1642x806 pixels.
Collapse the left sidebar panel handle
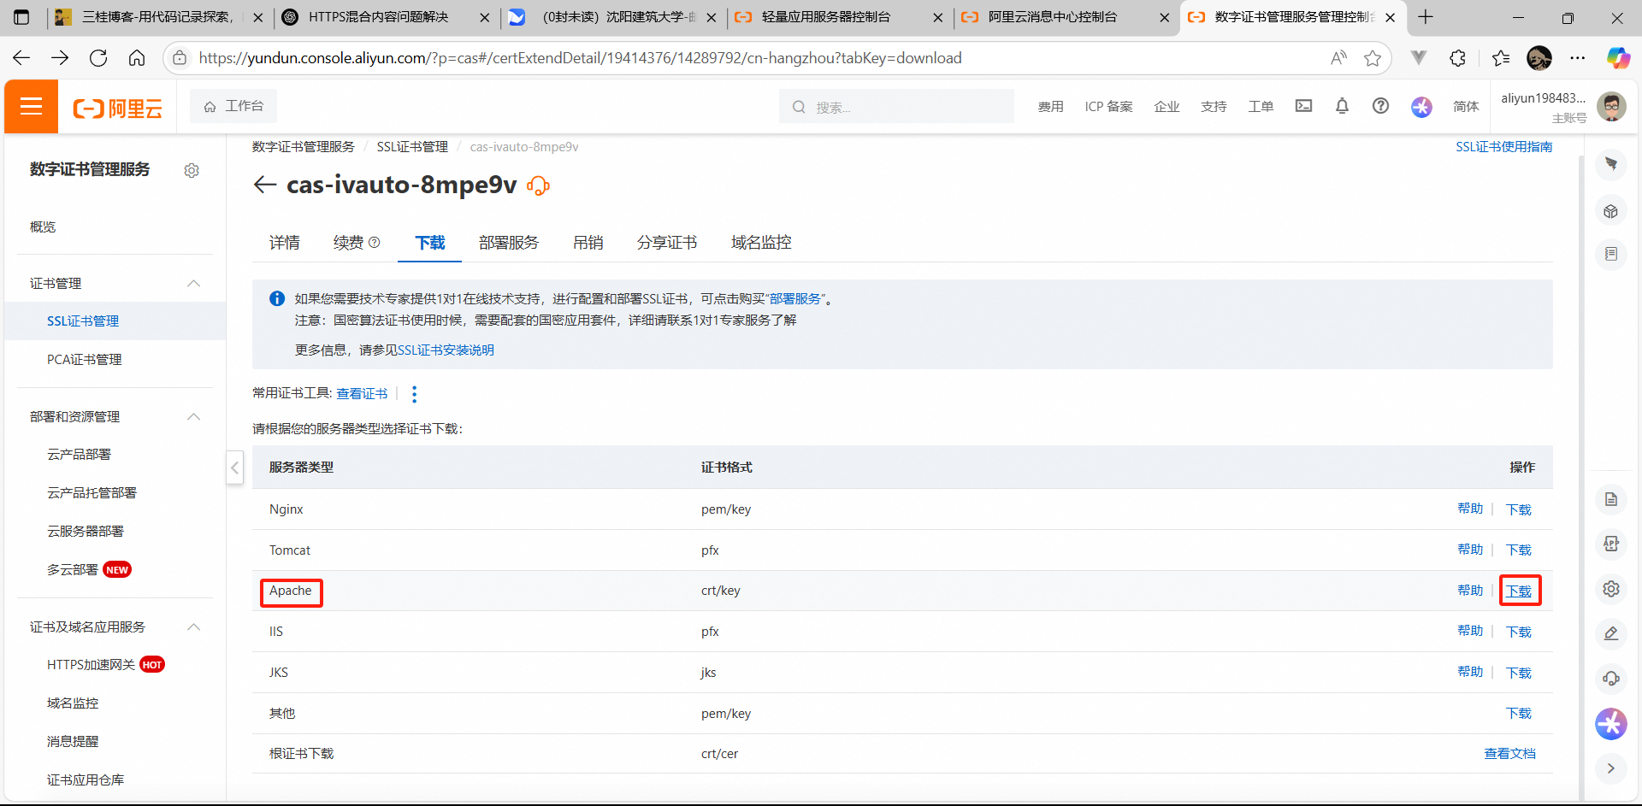click(x=234, y=468)
